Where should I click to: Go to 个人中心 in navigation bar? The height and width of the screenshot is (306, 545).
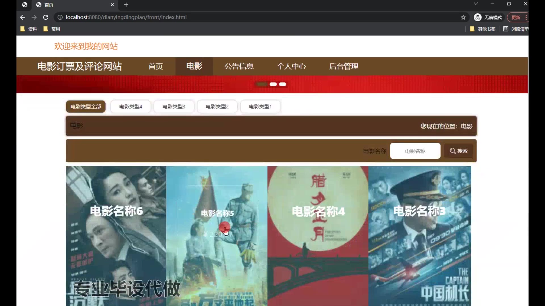(x=292, y=66)
